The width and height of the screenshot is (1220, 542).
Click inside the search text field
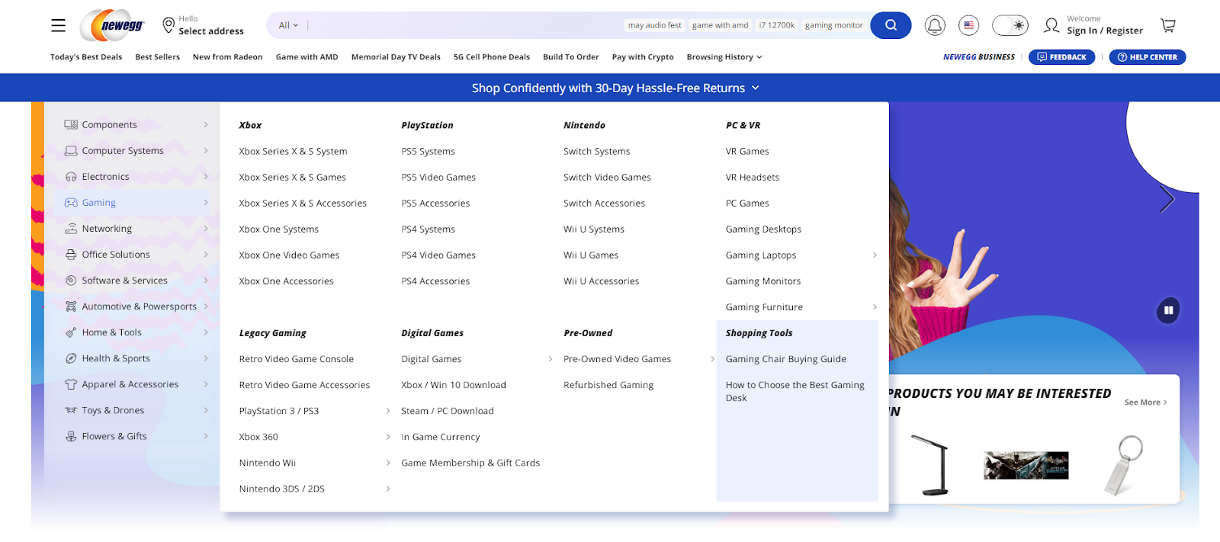click(465, 25)
